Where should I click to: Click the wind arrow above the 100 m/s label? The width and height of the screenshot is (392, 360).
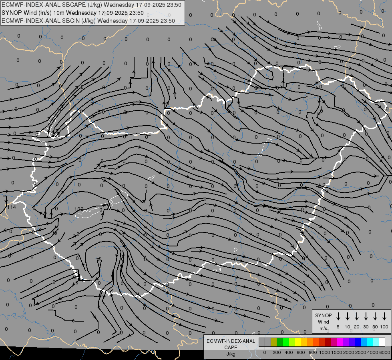coord(384,316)
